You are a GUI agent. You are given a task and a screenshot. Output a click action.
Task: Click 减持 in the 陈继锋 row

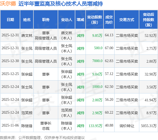point(80,126)
